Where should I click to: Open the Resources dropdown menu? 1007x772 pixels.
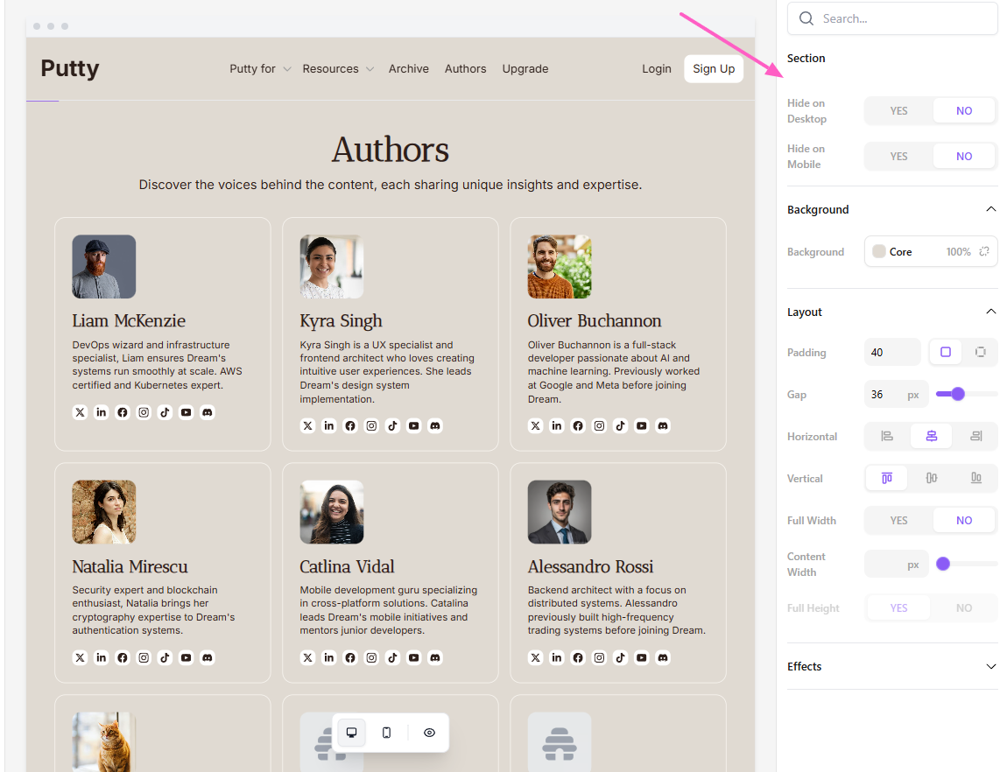click(x=338, y=69)
